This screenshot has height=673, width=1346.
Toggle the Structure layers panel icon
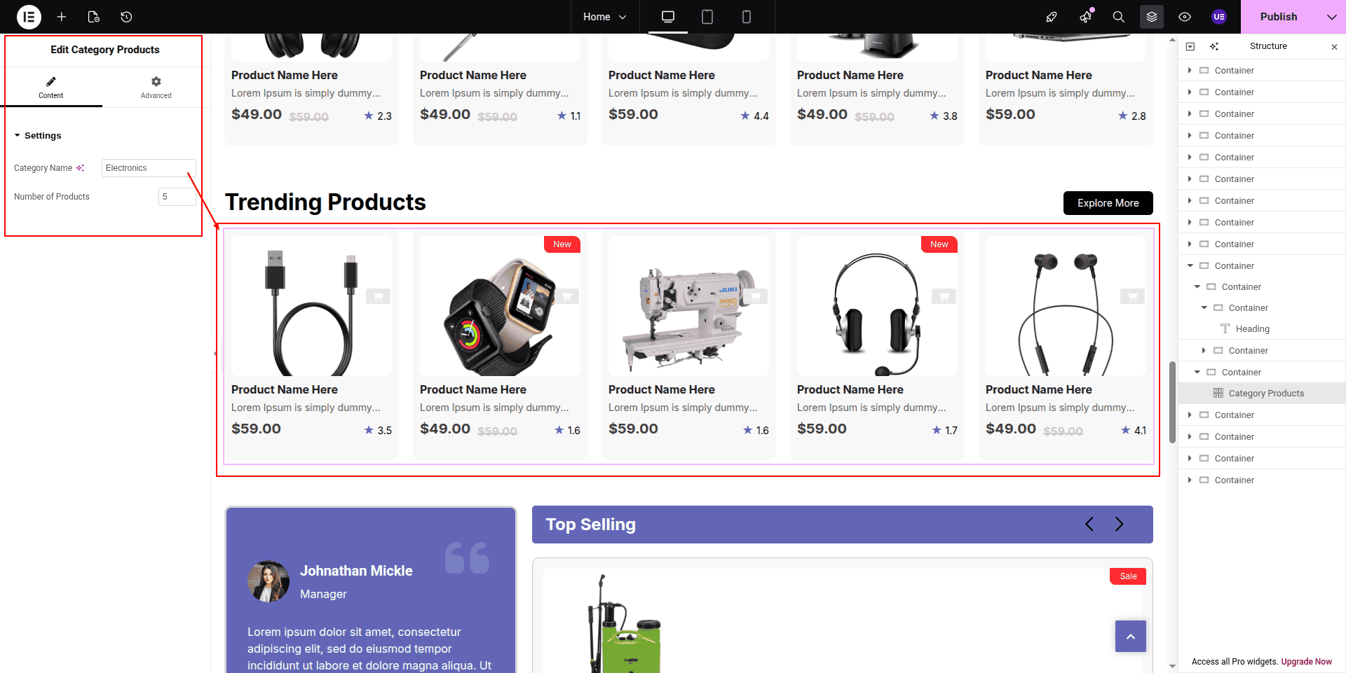[1152, 17]
